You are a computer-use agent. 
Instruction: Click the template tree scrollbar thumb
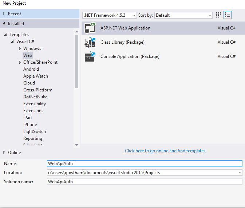click(x=76, y=62)
